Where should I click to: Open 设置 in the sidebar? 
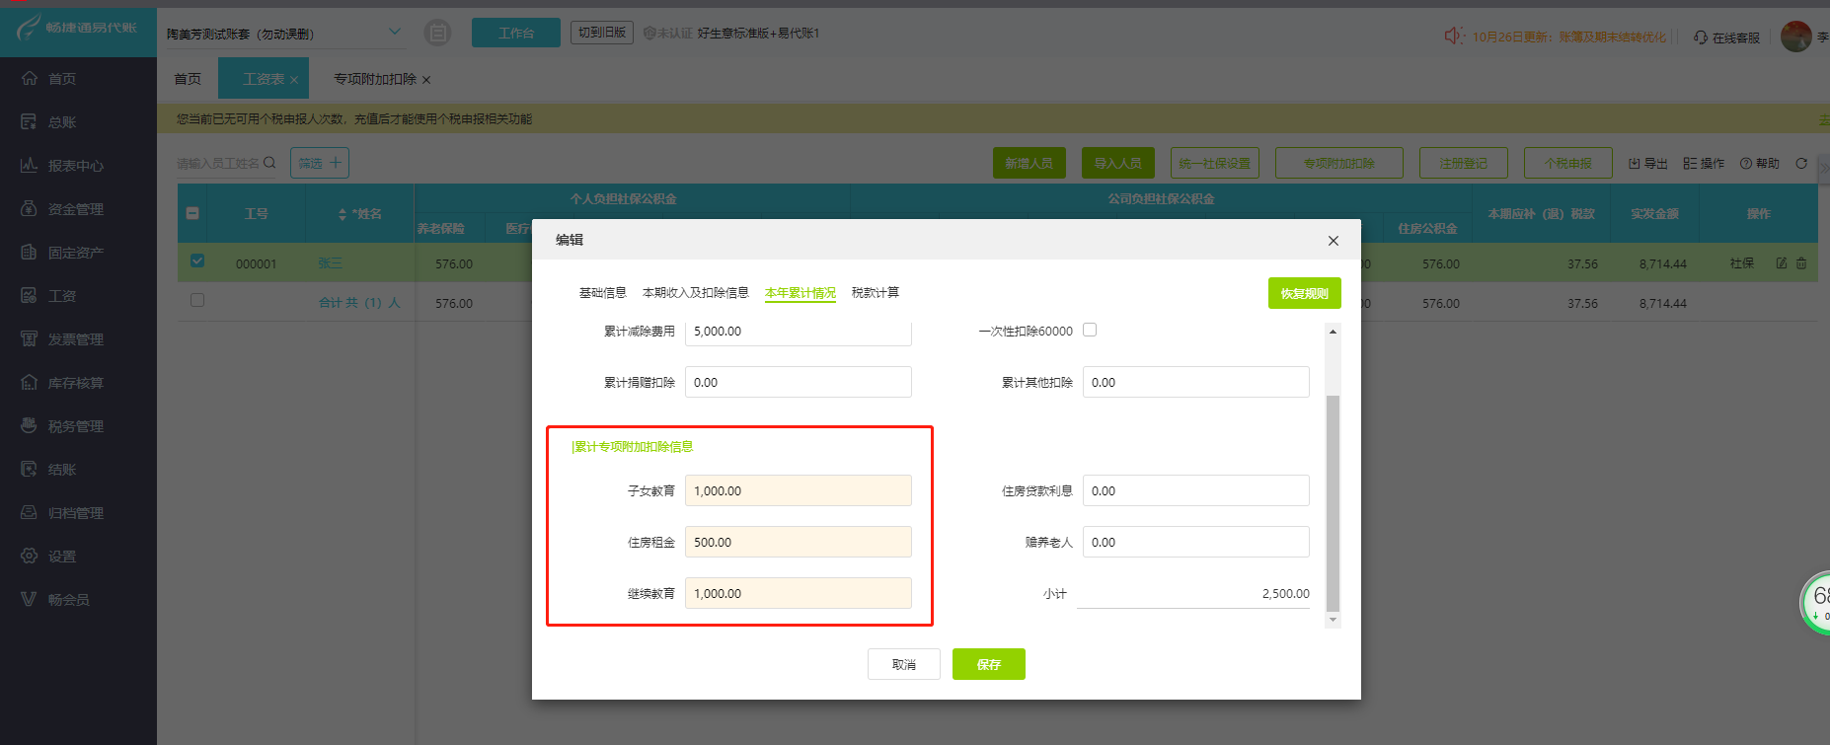coord(49,556)
